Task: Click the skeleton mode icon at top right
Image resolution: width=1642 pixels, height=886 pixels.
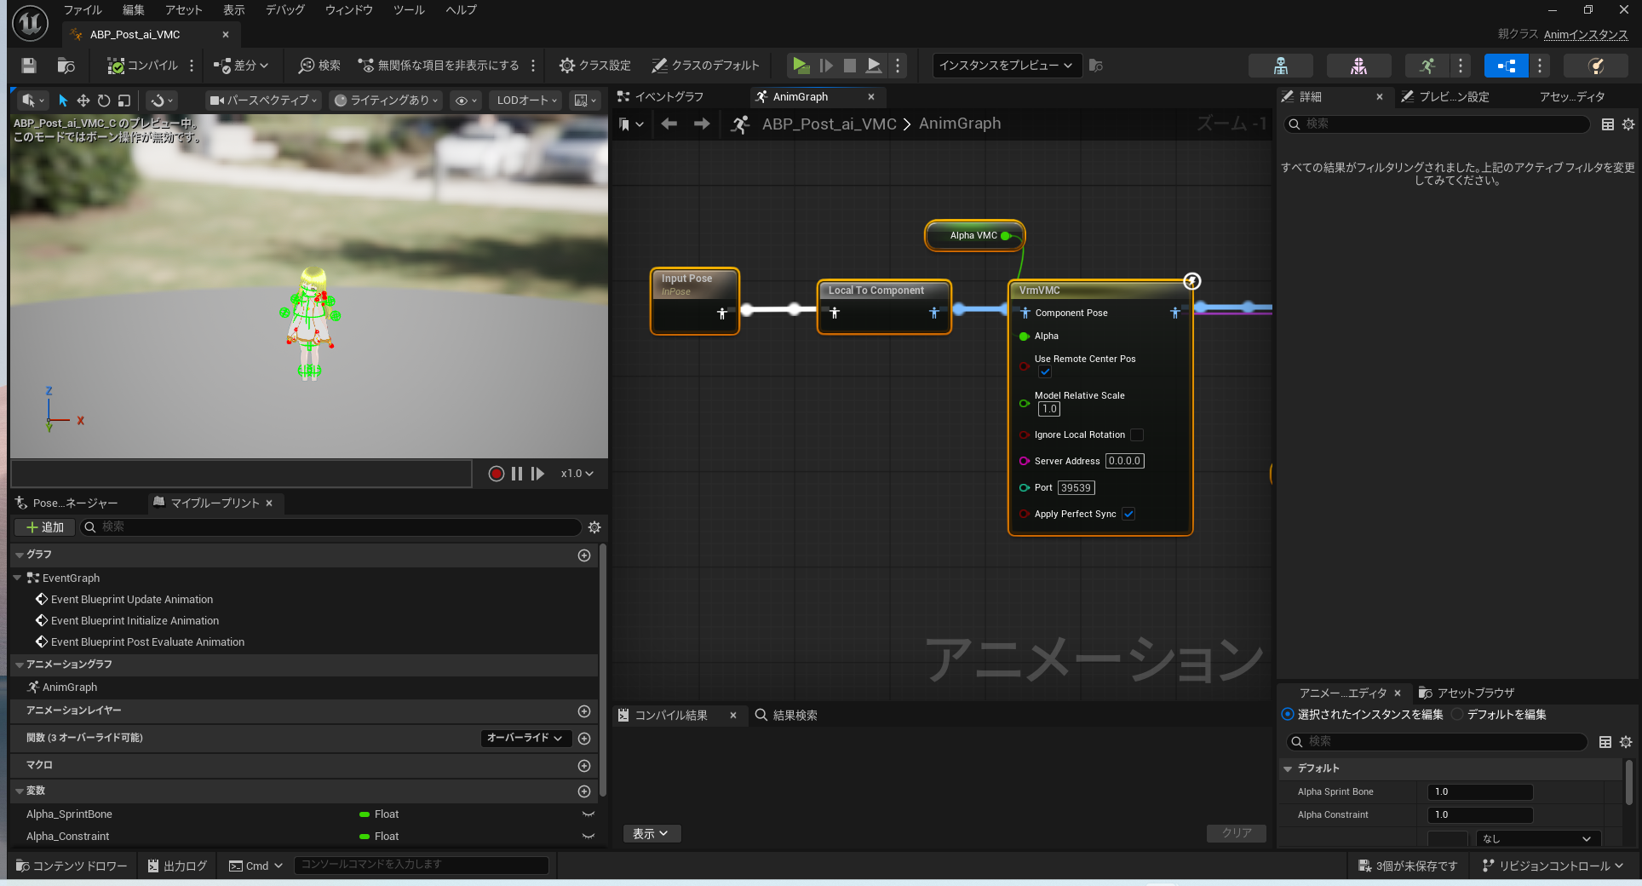Action: pos(1280,66)
